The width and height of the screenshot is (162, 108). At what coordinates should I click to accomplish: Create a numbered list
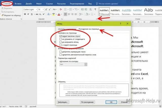pos(71,9)
